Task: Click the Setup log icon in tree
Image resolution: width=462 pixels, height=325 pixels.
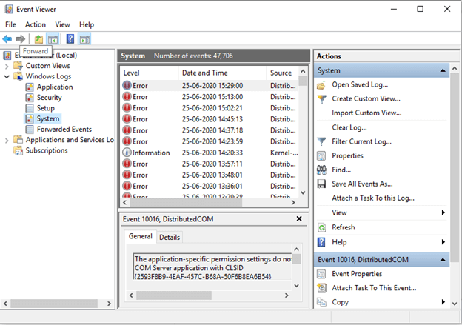Action: tap(30, 108)
